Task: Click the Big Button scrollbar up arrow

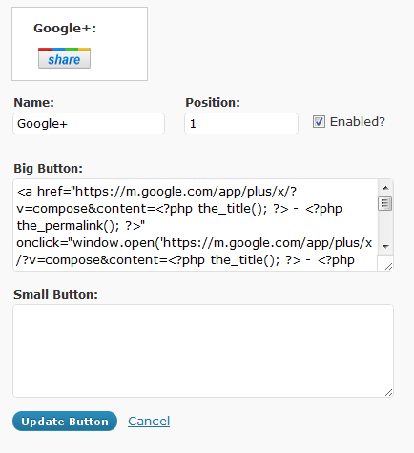Action: coord(385,188)
